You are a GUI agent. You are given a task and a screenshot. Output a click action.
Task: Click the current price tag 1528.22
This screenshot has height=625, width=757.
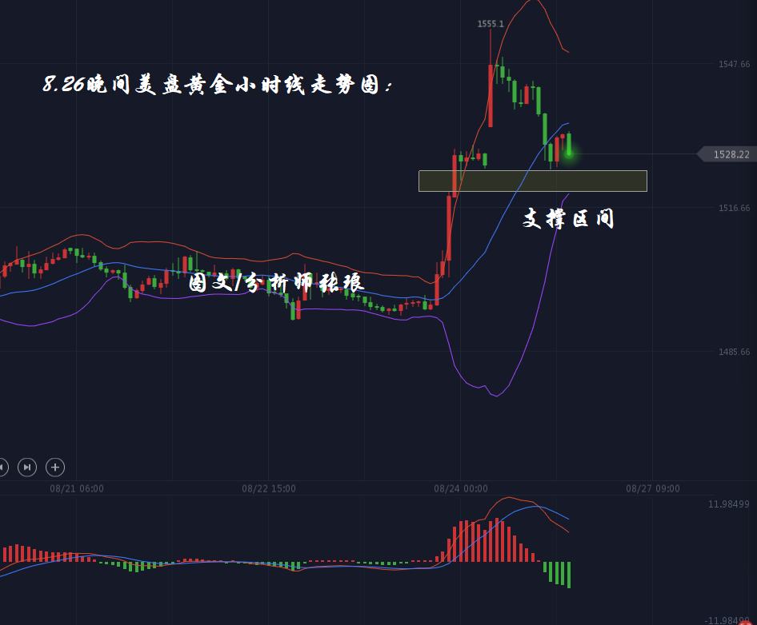[730, 154]
